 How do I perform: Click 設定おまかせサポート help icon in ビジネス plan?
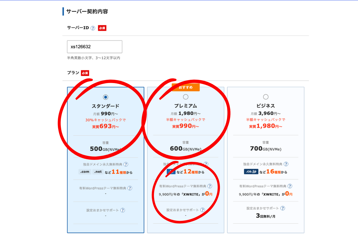coord(283,208)
